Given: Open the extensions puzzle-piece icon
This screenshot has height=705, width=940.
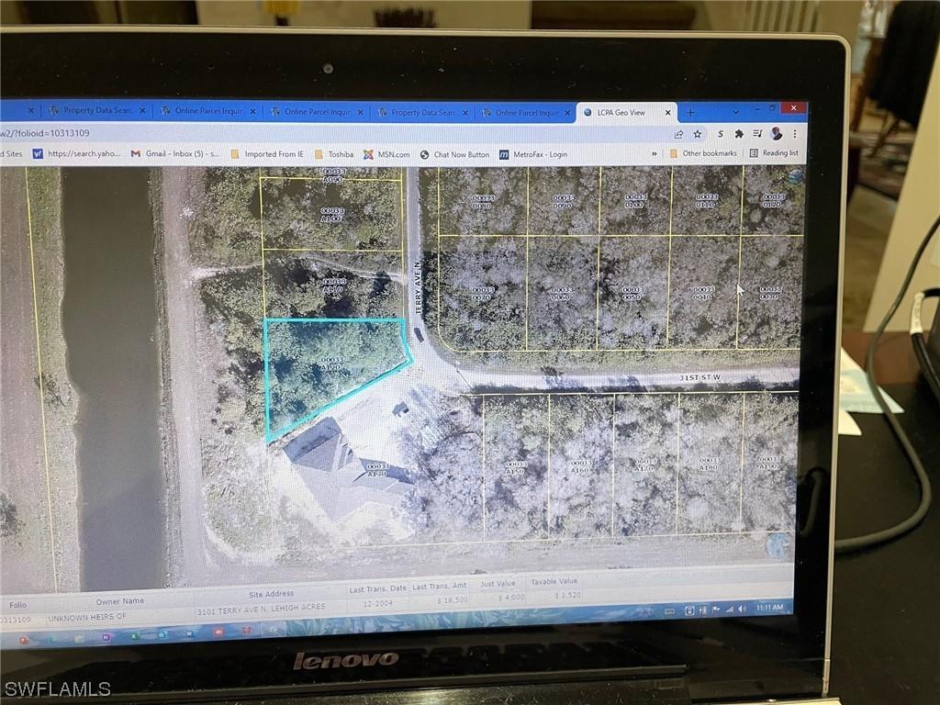Looking at the screenshot, I should [x=739, y=134].
